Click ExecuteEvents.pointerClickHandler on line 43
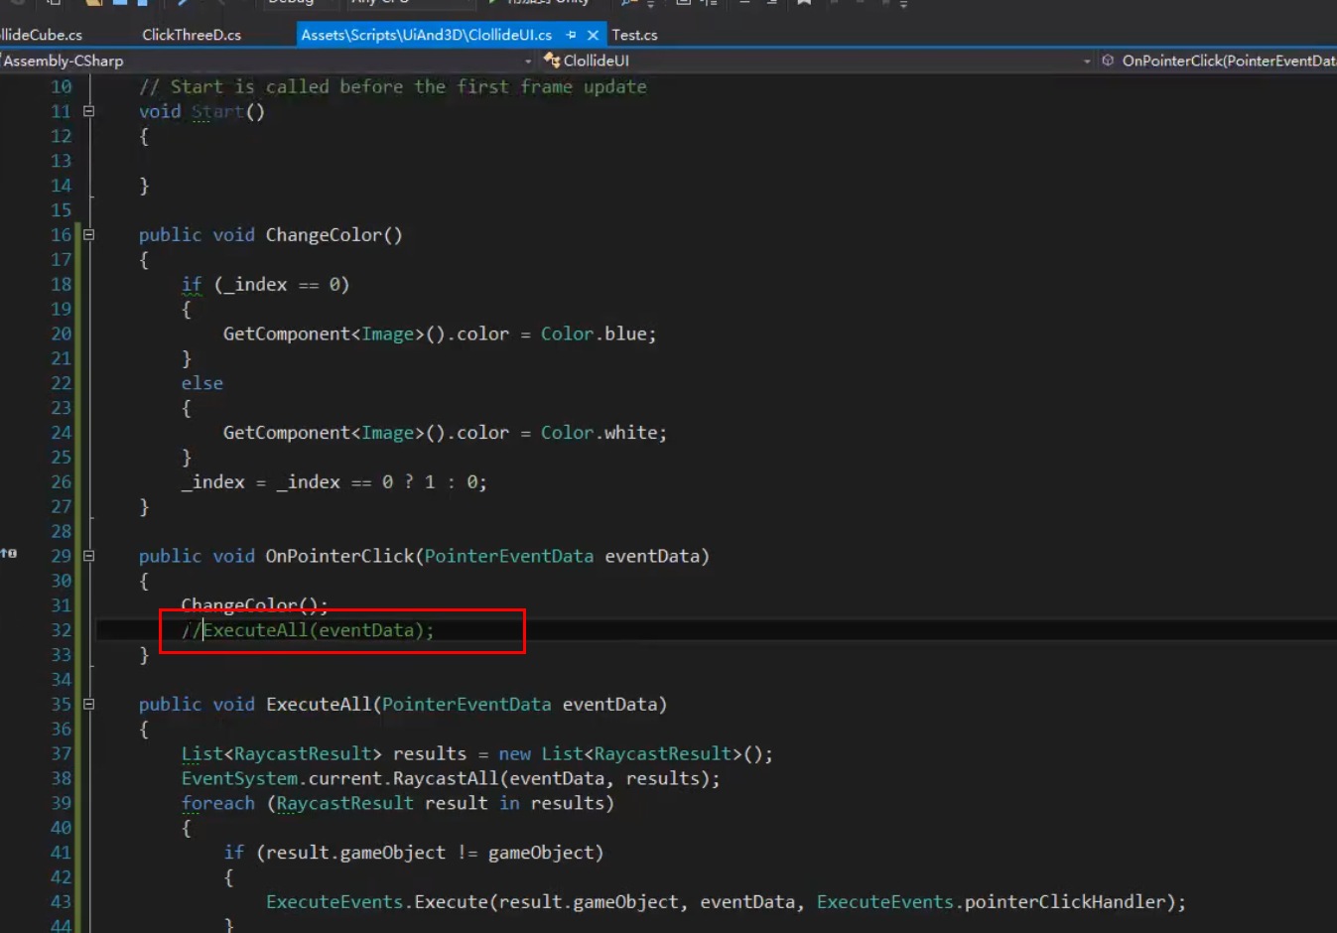 pyautogui.click(x=995, y=902)
